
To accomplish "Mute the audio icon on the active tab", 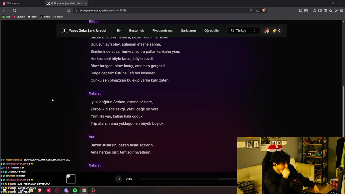I will pos(52,3).
